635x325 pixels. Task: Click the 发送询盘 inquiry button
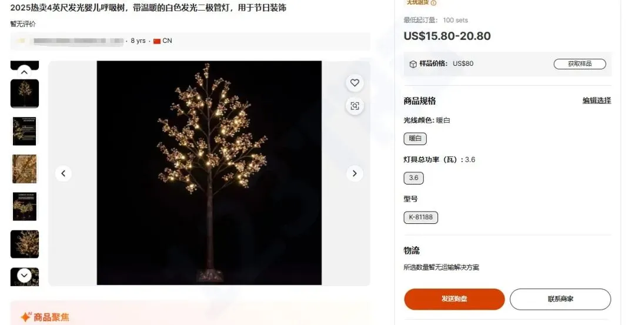click(454, 299)
